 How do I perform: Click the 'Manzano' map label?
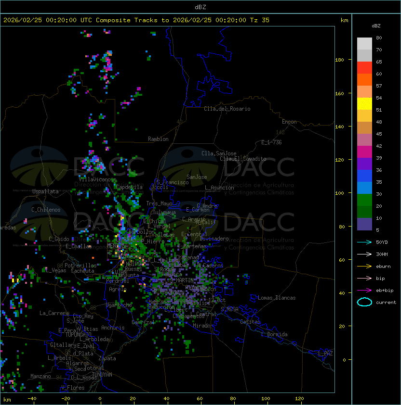click(x=40, y=376)
